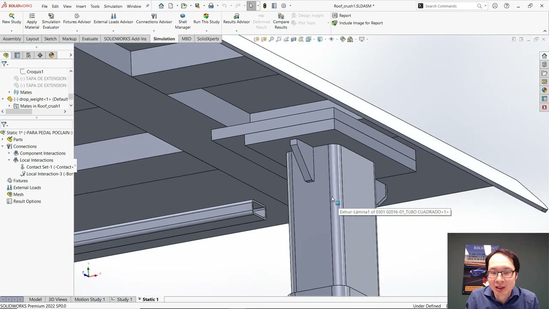Viewport: 549px width, 309px height.
Task: Open the PropertyManager tab icon
Action: pos(17,55)
